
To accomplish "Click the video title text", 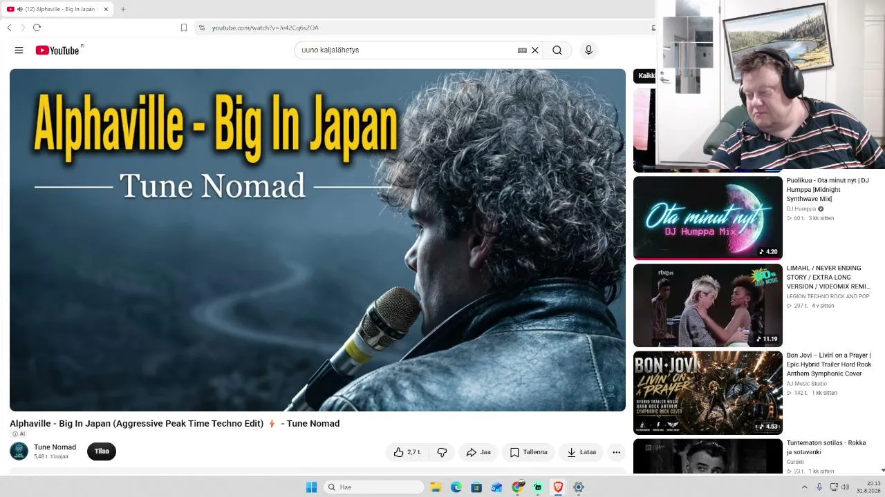I will (x=174, y=424).
